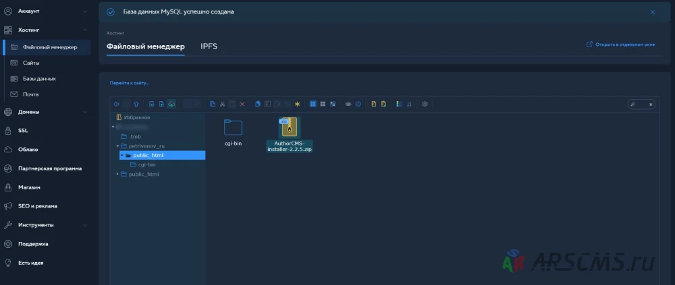This screenshot has width=675, height=285.
Task: Open the SSL sidebar section
Action: (x=23, y=130)
